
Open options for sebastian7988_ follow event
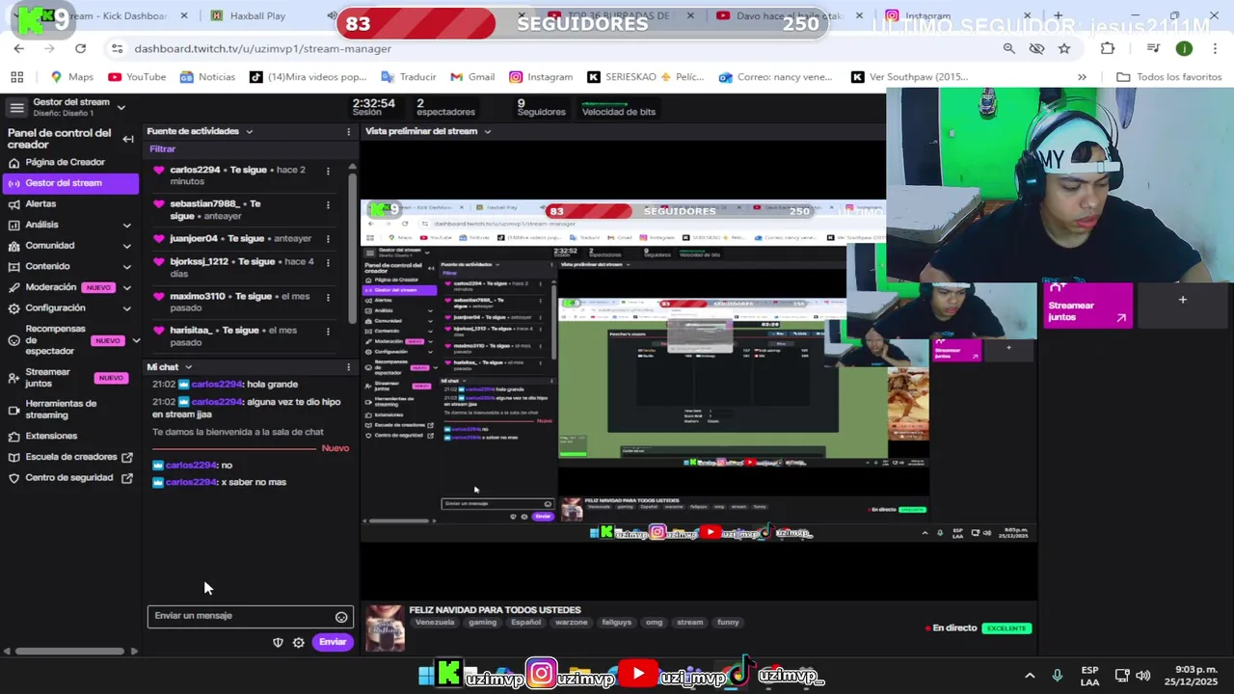[328, 205]
